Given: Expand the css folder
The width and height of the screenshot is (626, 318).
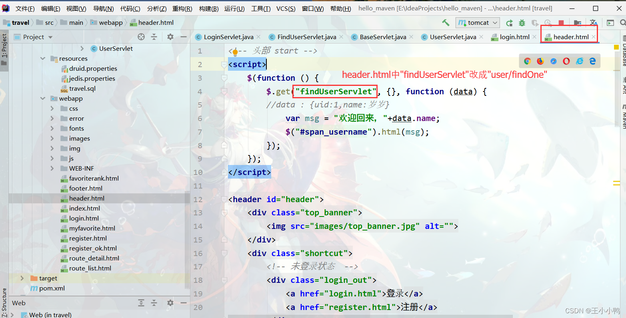Looking at the screenshot, I should click(x=52, y=108).
